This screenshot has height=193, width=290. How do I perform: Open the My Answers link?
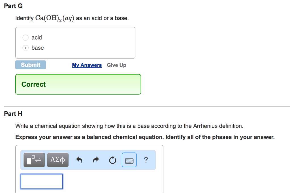click(87, 65)
